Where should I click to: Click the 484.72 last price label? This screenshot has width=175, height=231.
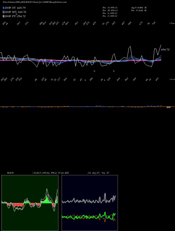[165, 50]
